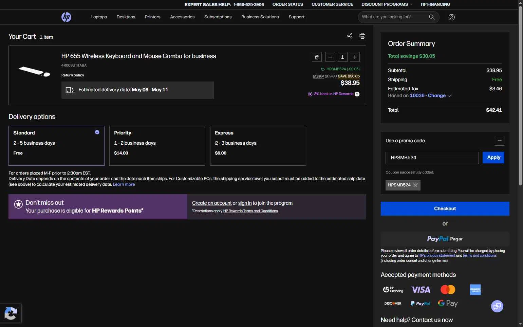Open the Subscriptions menu
The image size is (523, 327).
(218, 17)
